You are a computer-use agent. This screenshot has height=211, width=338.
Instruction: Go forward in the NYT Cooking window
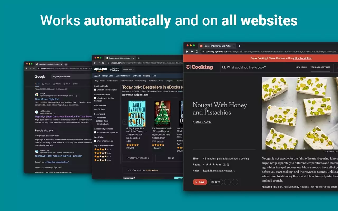point(192,51)
